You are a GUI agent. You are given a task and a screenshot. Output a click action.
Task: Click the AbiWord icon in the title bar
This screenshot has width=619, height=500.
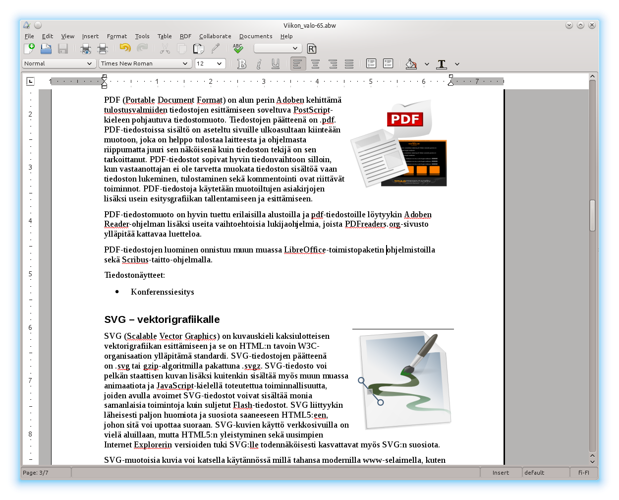pyautogui.click(x=27, y=25)
